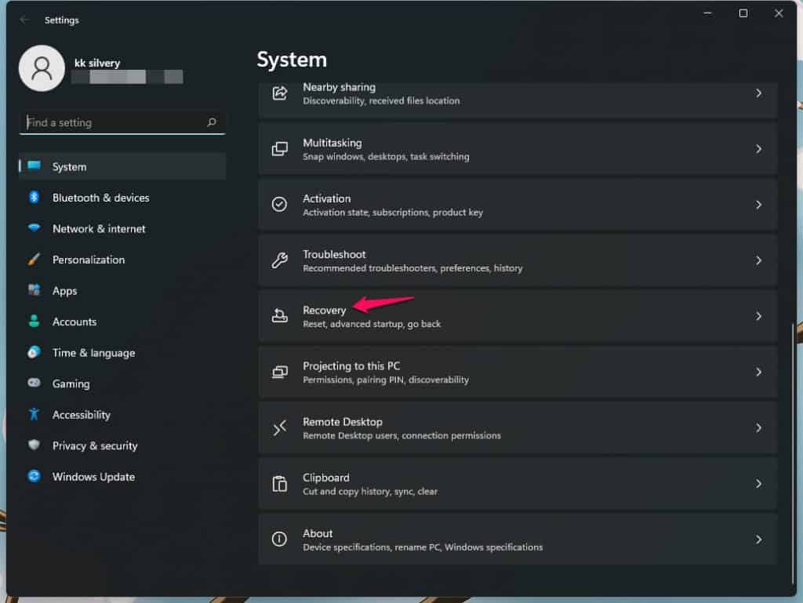Focus the Find a setting field
This screenshot has height=603, width=803.
122,122
